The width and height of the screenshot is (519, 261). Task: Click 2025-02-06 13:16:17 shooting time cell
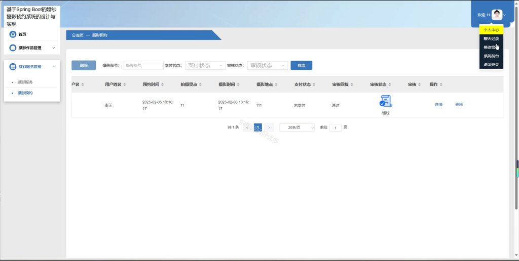[234, 105]
